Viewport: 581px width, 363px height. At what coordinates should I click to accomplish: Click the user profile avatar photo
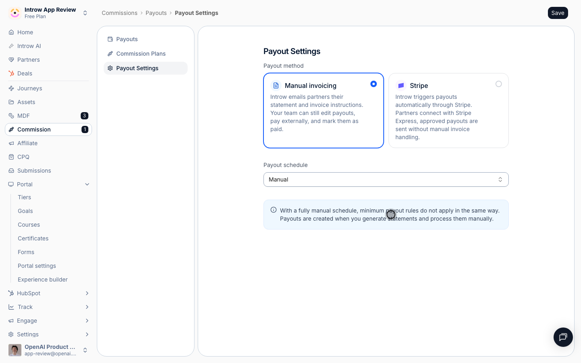pyautogui.click(x=15, y=350)
